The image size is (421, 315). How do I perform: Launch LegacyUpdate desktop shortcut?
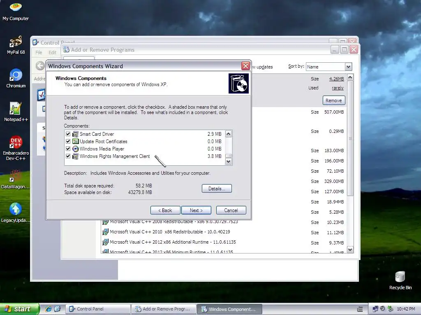coord(16,213)
